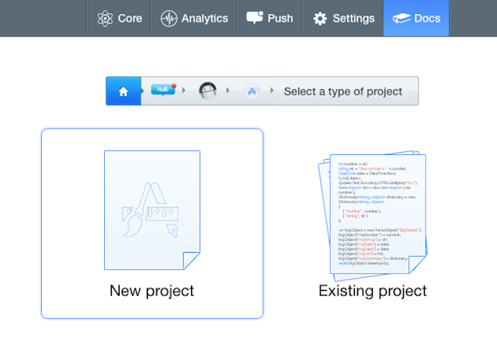This screenshot has height=359, width=497.
Task: Click the home icon in breadcrumb
Action: tap(123, 91)
